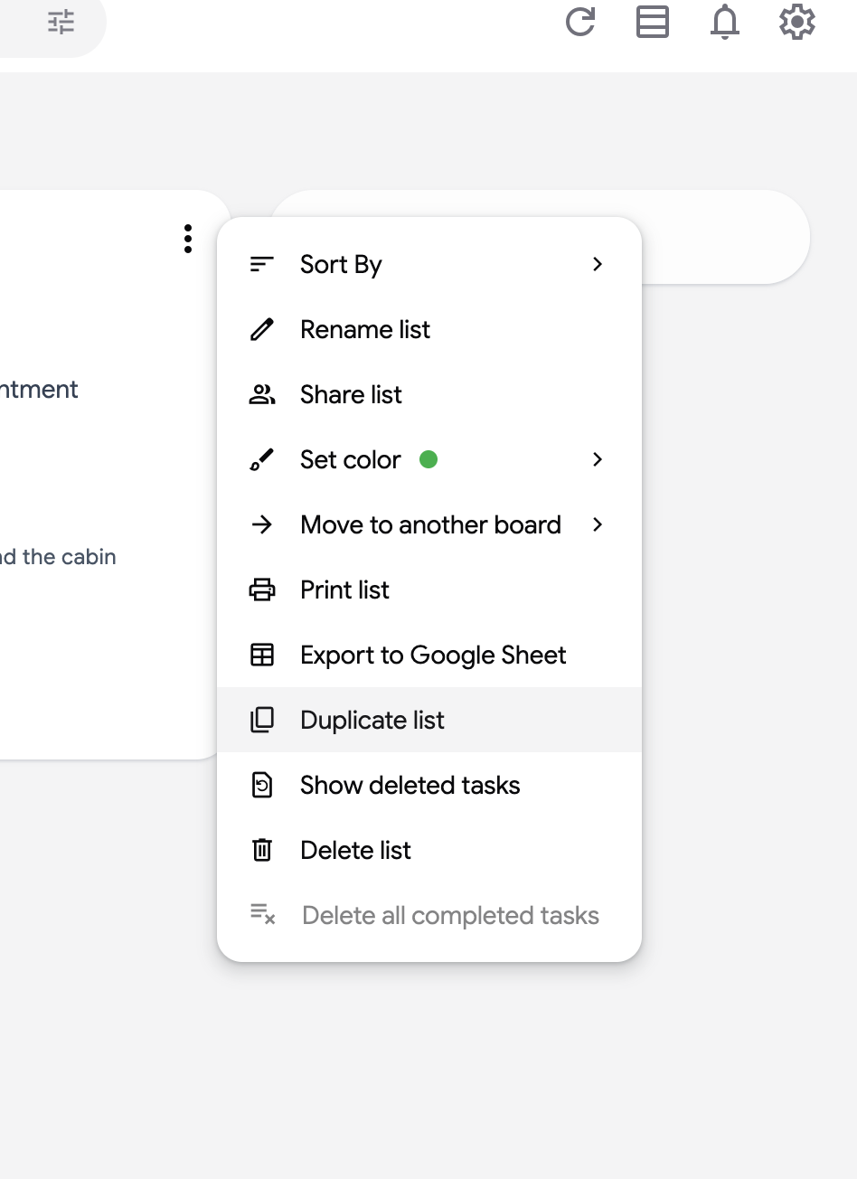Open the board layout view icon
This screenshot has width=857, height=1179.
[653, 22]
